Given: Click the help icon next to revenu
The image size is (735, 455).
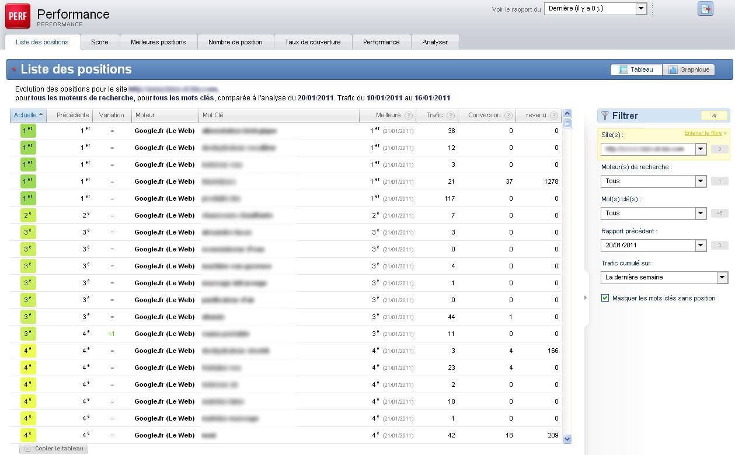Looking at the screenshot, I should (x=553, y=116).
